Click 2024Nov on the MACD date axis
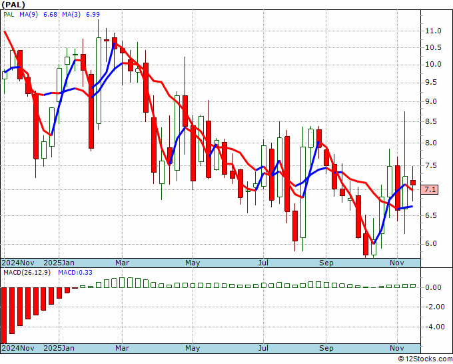Image resolution: width=453 pixels, height=364 pixels. pos(18,348)
